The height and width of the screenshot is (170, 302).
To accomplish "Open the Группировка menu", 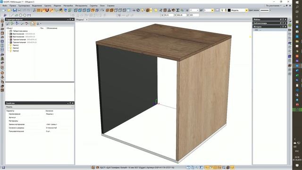I will (x=24, y=6).
